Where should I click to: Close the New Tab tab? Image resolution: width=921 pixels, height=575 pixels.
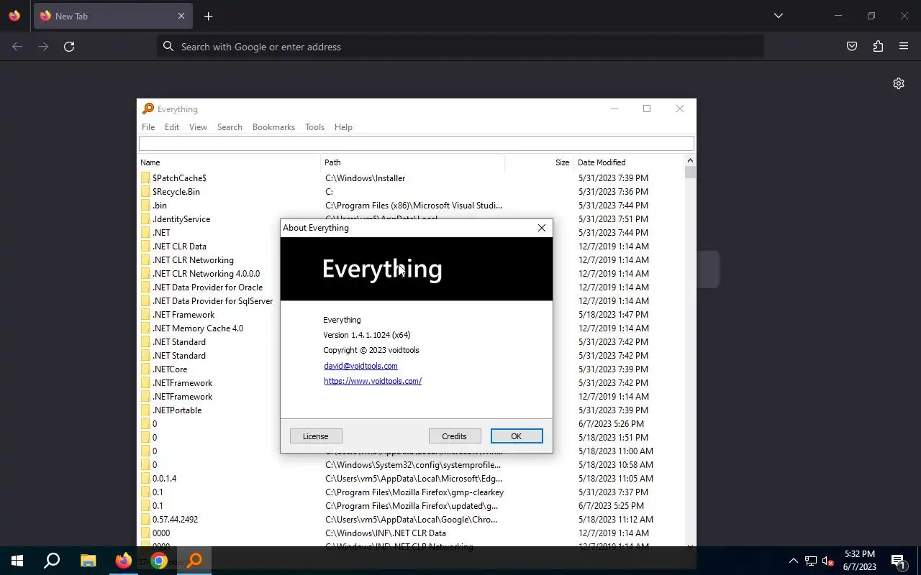(x=181, y=16)
